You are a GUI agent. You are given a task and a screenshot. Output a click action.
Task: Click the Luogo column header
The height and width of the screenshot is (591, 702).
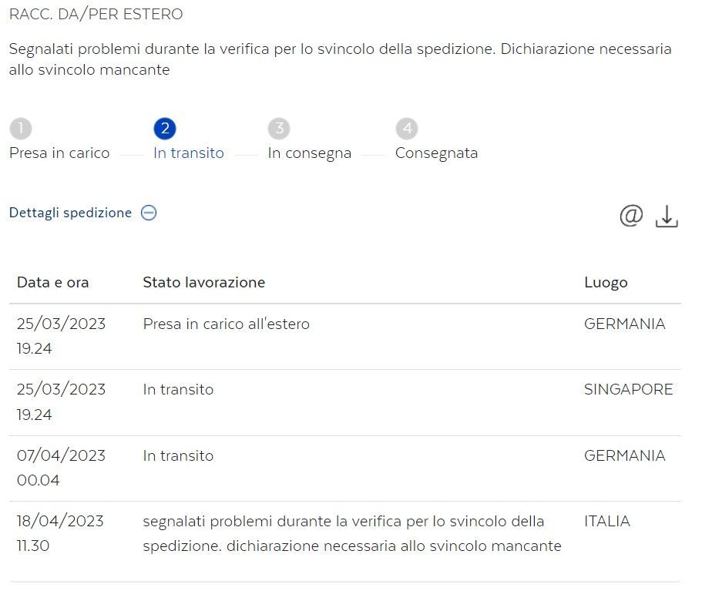tap(606, 283)
